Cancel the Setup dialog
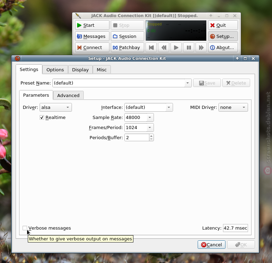 212,245
